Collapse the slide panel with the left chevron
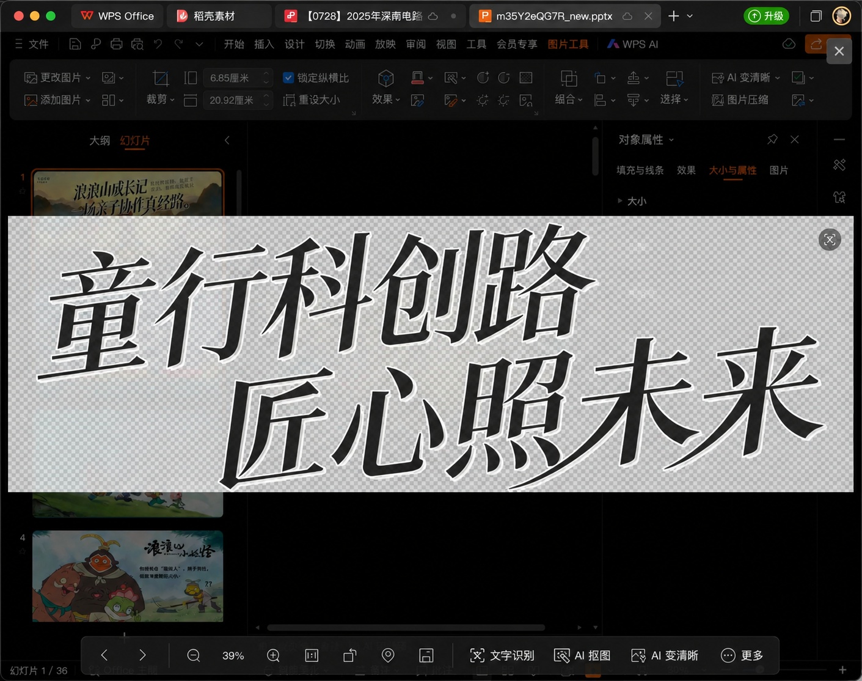The height and width of the screenshot is (681, 862). (227, 141)
